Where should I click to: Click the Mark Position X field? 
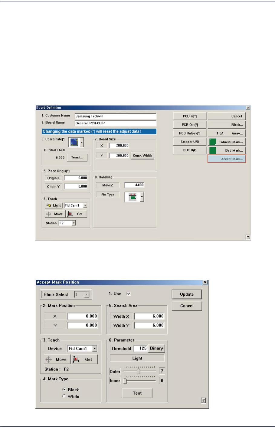[x=83, y=316]
